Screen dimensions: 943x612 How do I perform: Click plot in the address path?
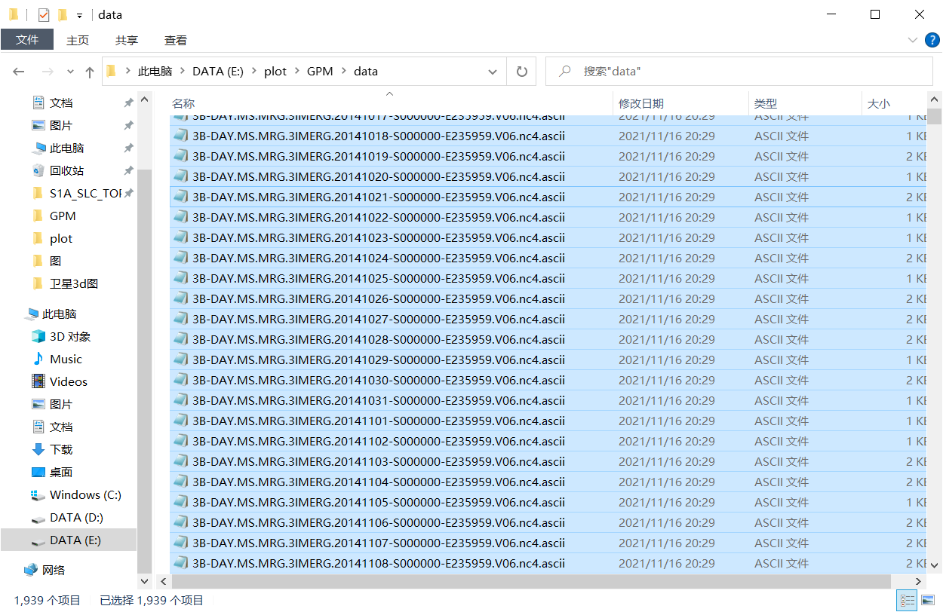(x=275, y=72)
